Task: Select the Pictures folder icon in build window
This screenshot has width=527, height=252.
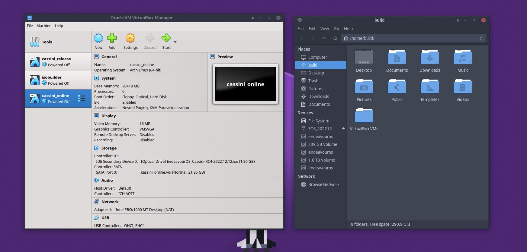Action: (x=364, y=86)
